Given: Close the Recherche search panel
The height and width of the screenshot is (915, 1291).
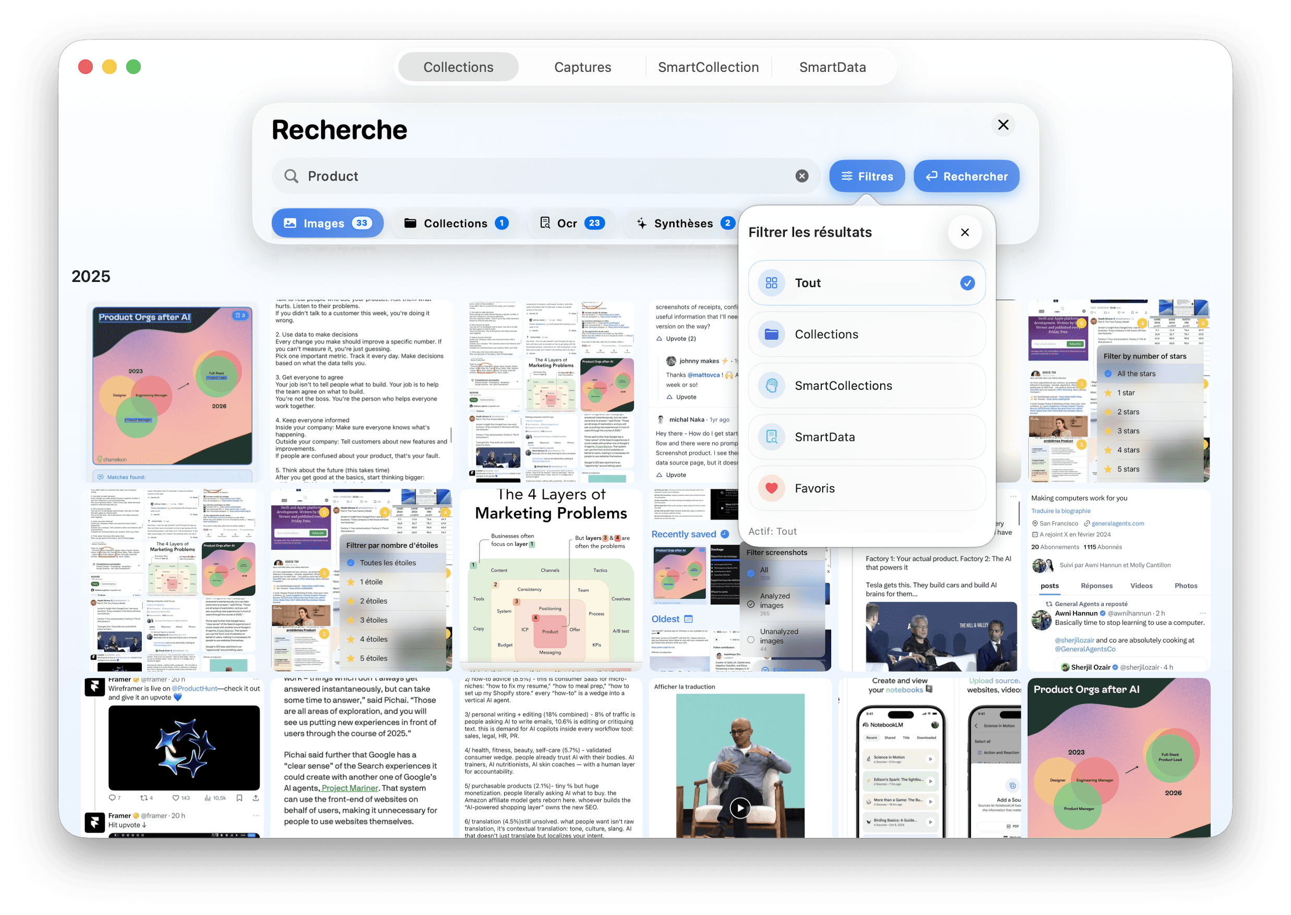Looking at the screenshot, I should 1003,125.
